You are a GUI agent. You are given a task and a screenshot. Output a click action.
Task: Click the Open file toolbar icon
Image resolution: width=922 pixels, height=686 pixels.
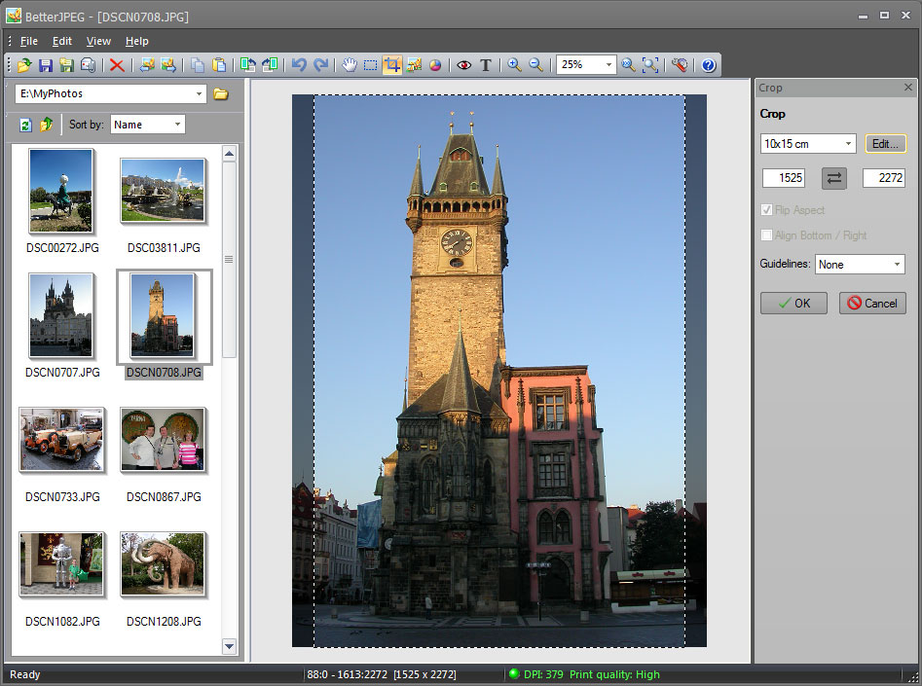click(x=24, y=64)
